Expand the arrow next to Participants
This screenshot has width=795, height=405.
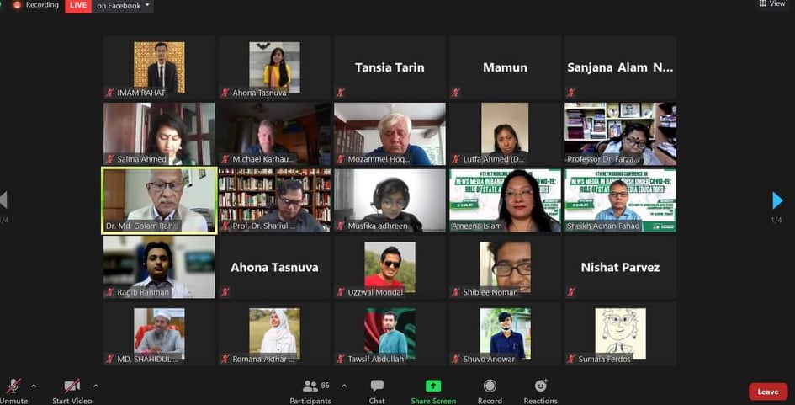pyautogui.click(x=344, y=386)
